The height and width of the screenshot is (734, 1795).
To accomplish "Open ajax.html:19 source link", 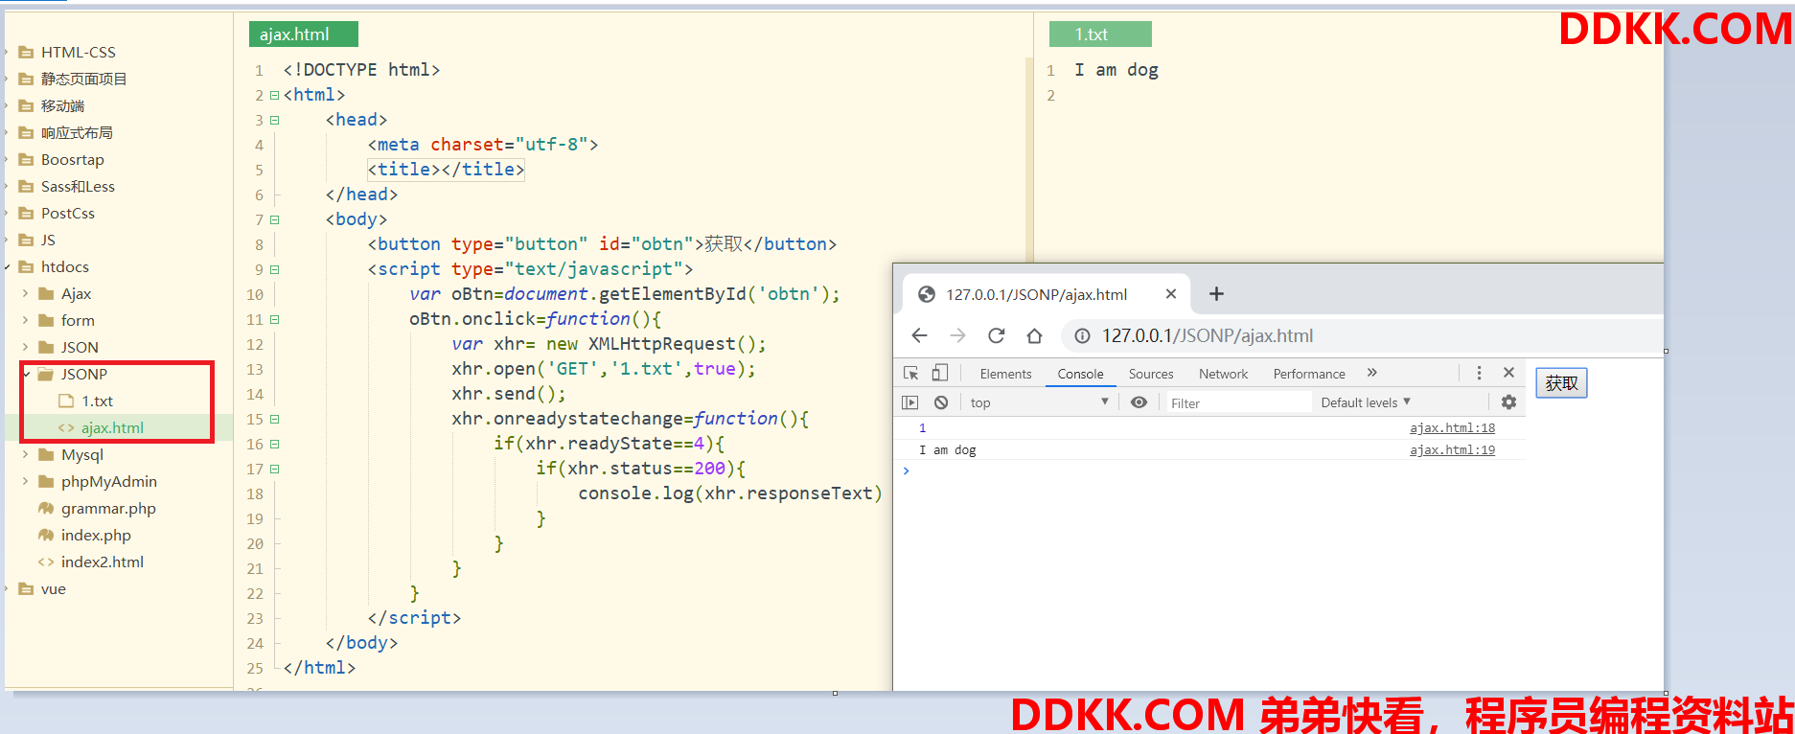I will pos(1452,450).
